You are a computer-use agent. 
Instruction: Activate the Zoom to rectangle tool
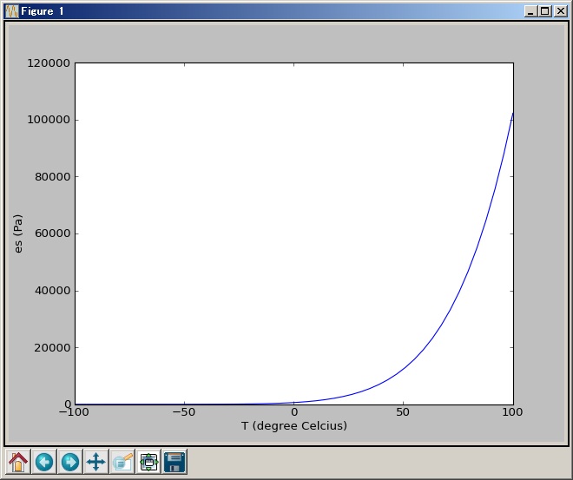pyautogui.click(x=122, y=462)
